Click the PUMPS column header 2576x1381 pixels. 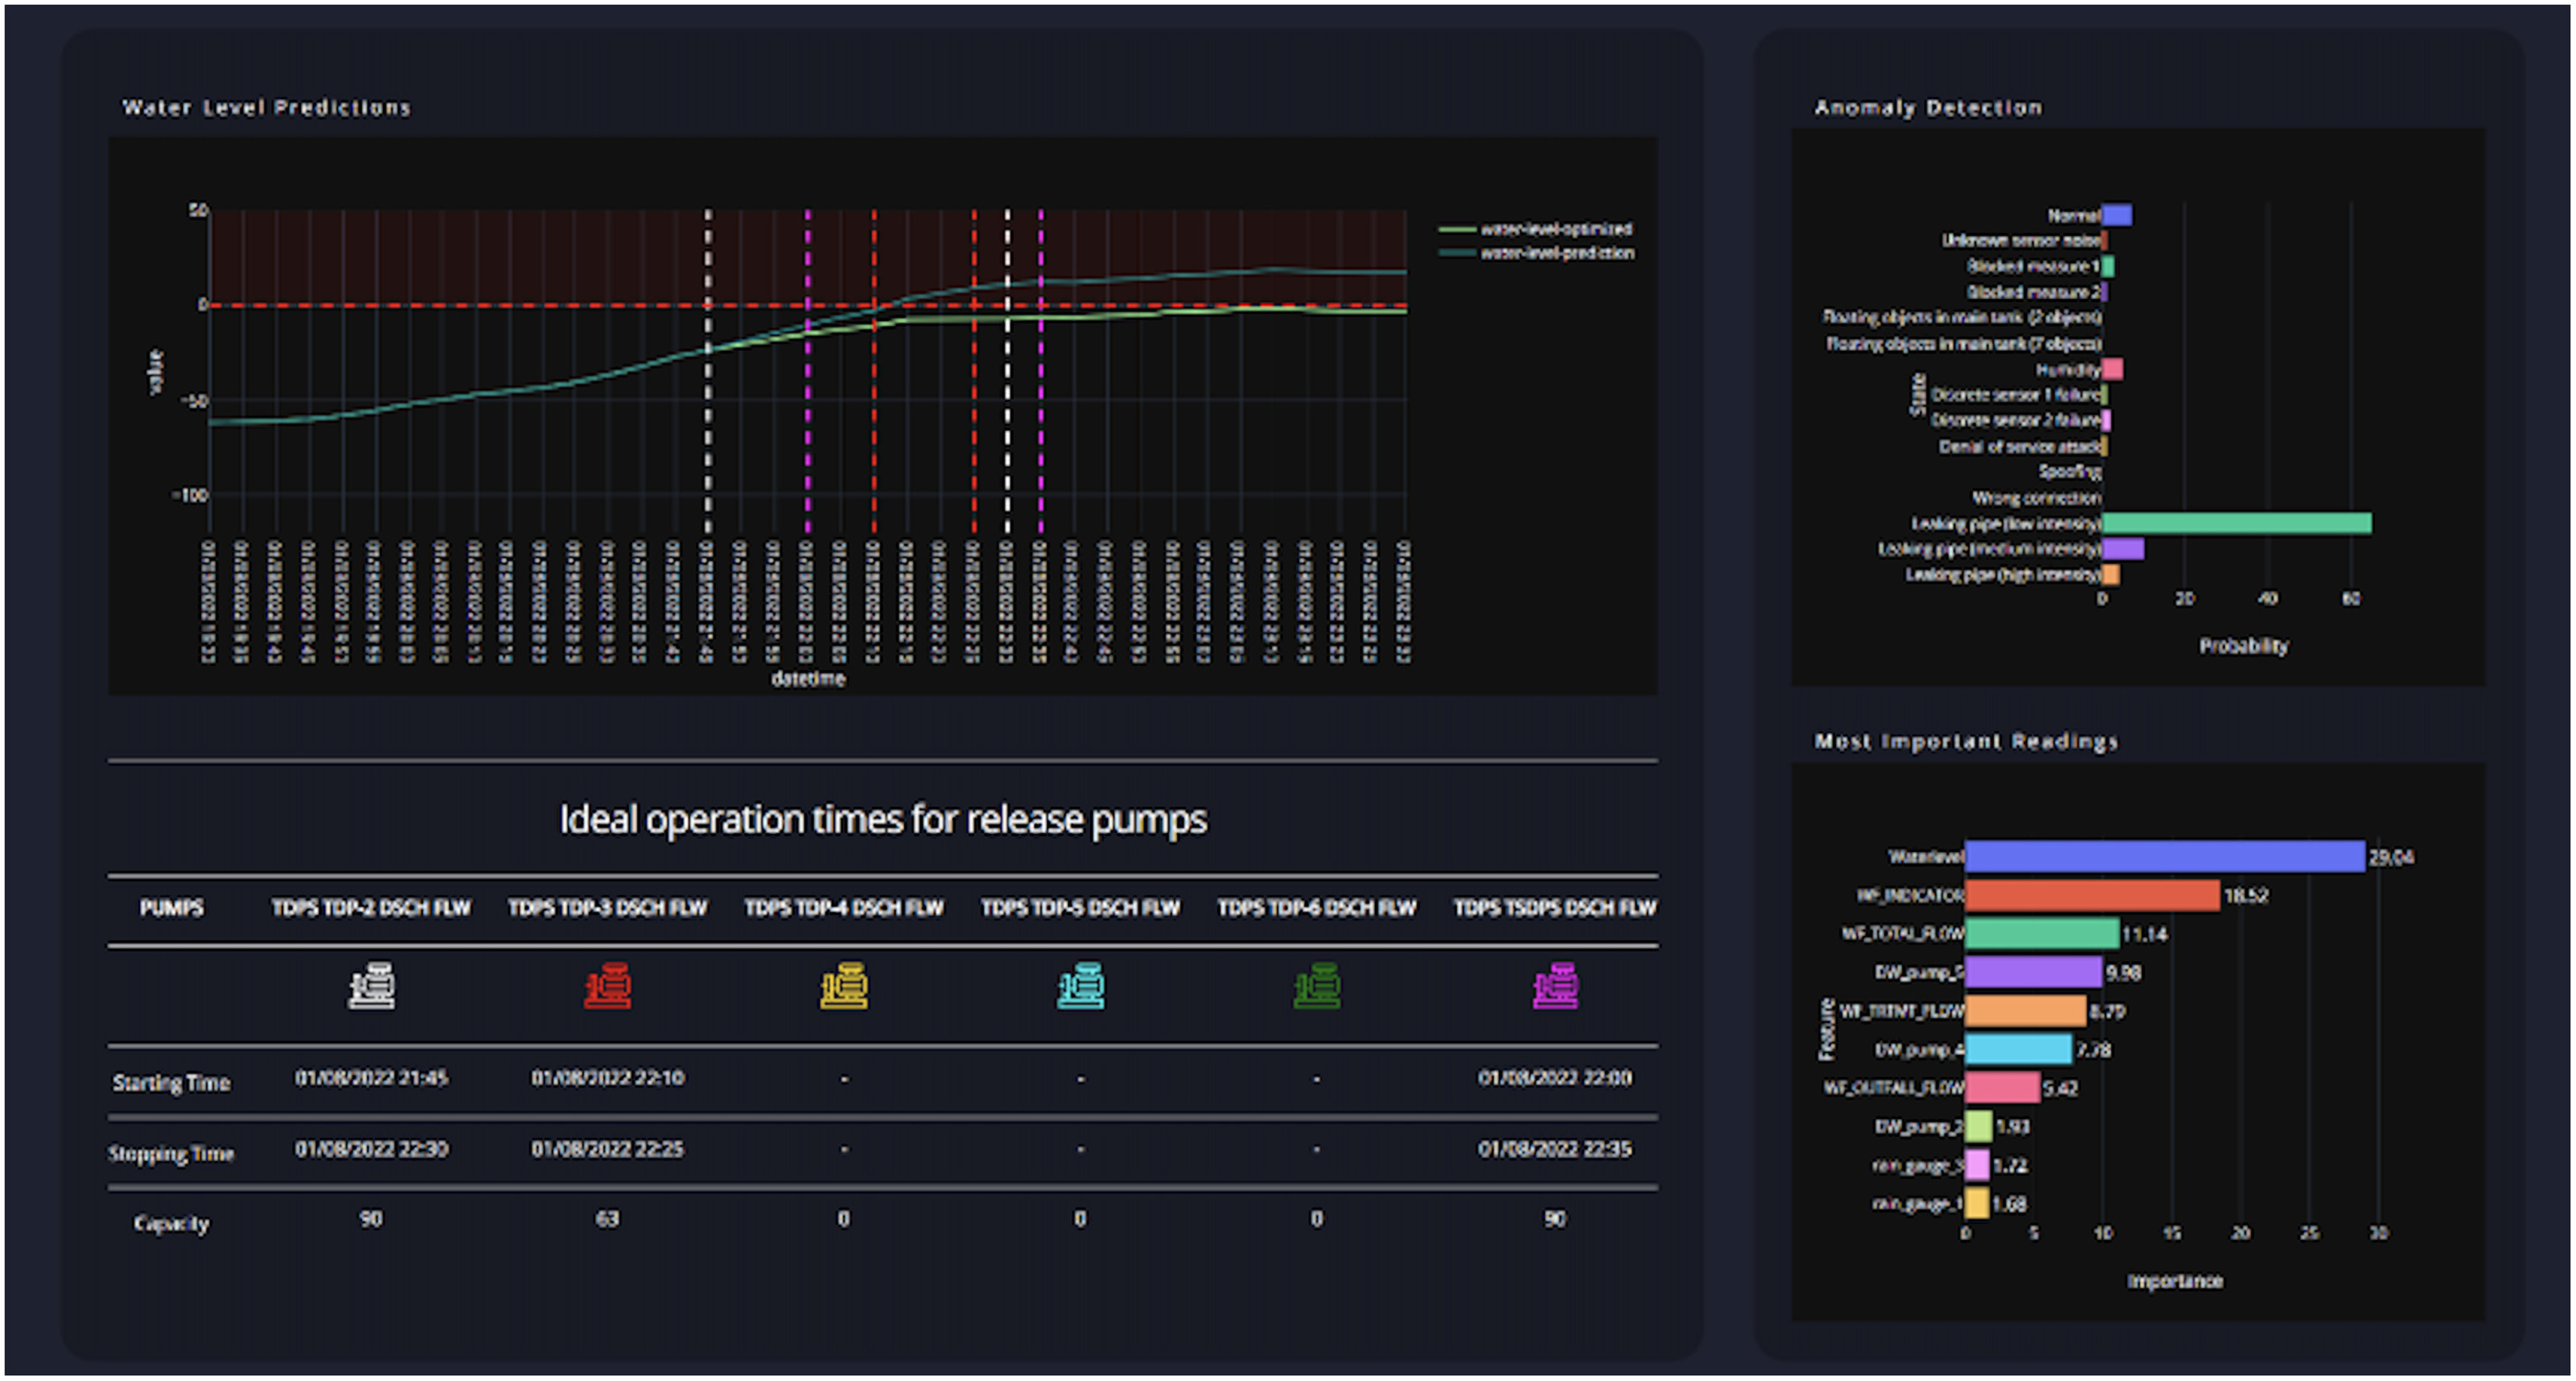click(171, 907)
